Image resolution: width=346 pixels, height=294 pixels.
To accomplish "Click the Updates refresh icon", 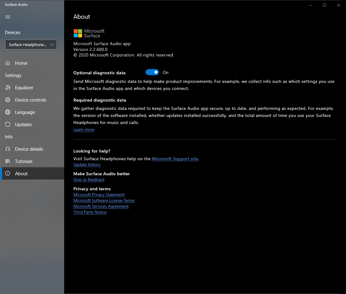I will coord(8,125).
